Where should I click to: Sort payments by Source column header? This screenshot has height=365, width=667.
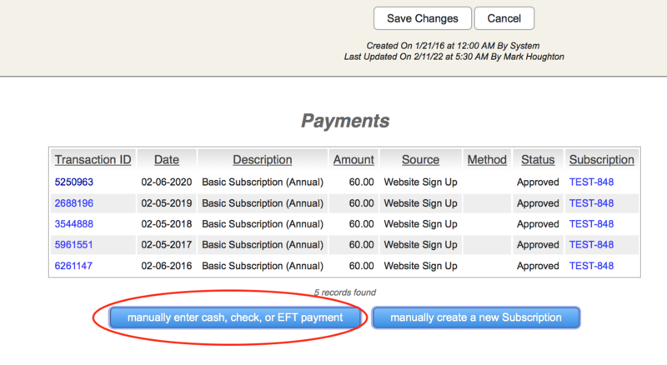point(420,160)
